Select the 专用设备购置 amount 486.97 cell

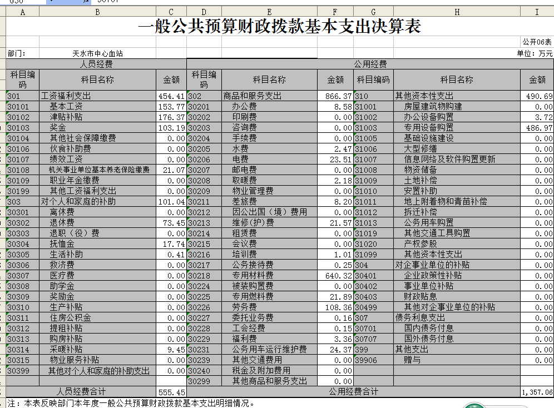click(x=537, y=128)
